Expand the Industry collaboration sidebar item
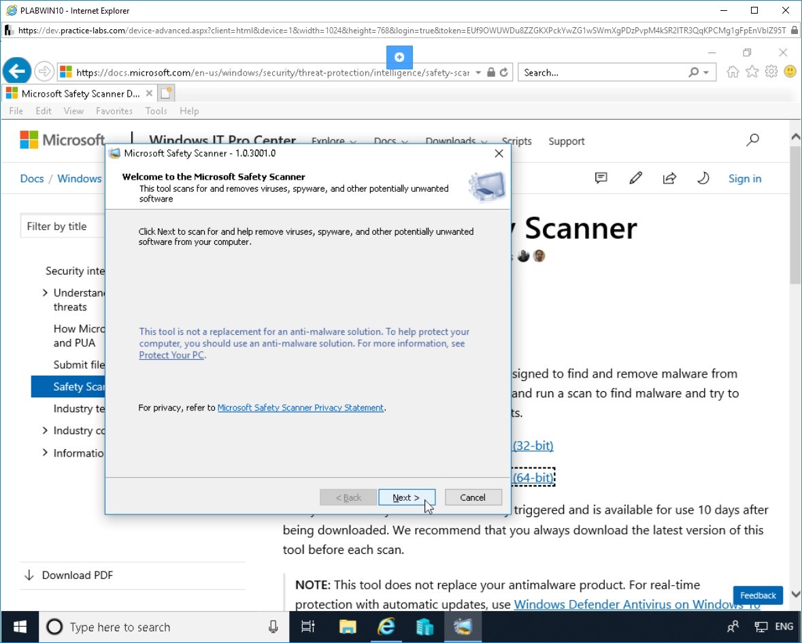This screenshot has width=802, height=643. [x=45, y=430]
